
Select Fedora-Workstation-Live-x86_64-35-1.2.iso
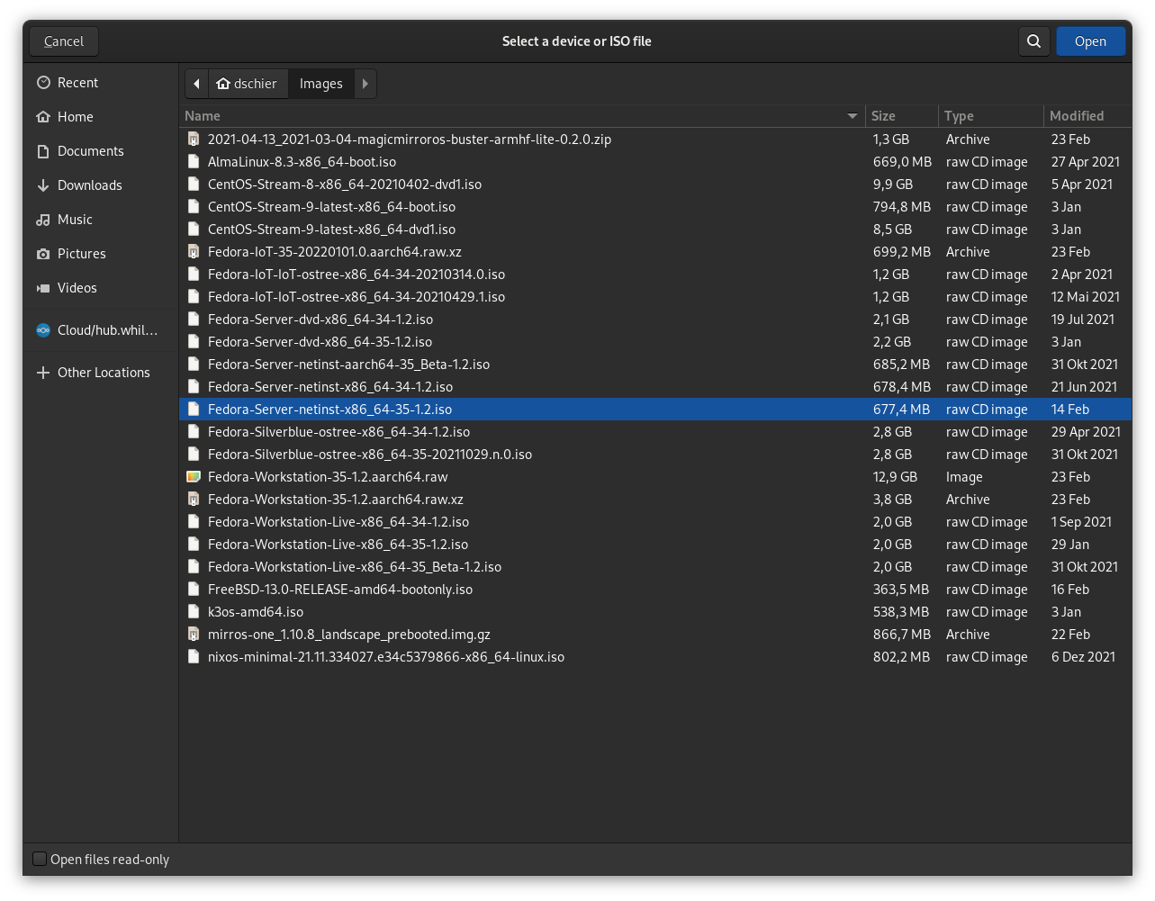(655, 545)
